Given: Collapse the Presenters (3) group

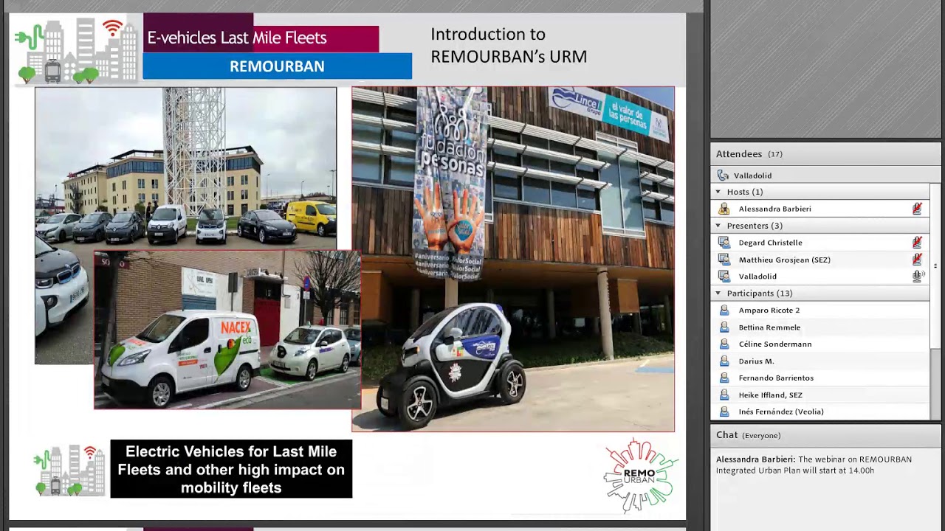Looking at the screenshot, I should (718, 226).
